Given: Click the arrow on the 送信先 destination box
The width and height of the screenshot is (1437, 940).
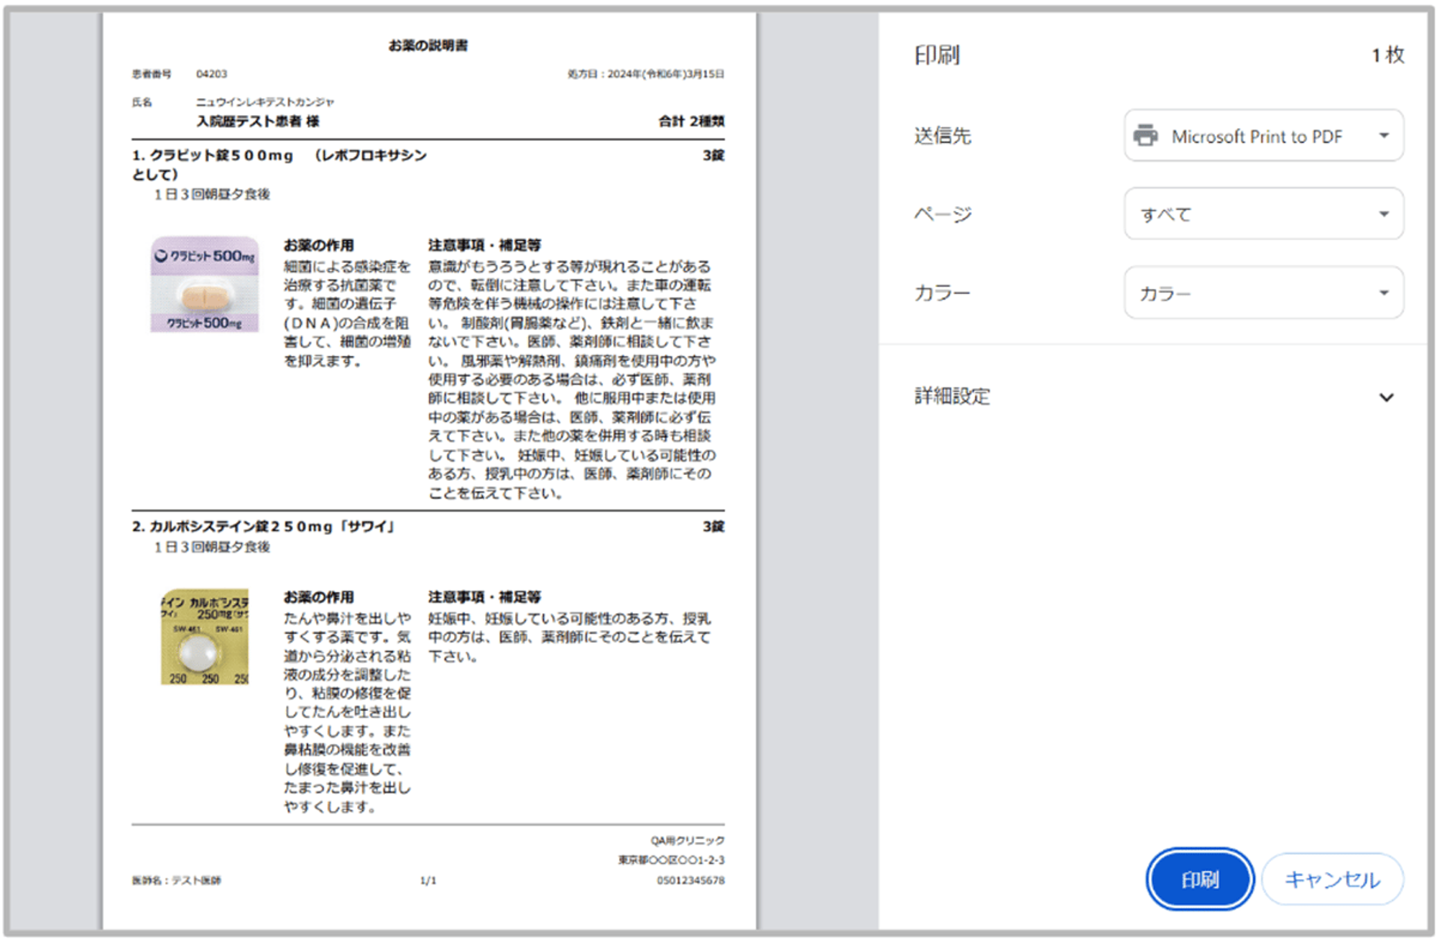Looking at the screenshot, I should pos(1384,135).
